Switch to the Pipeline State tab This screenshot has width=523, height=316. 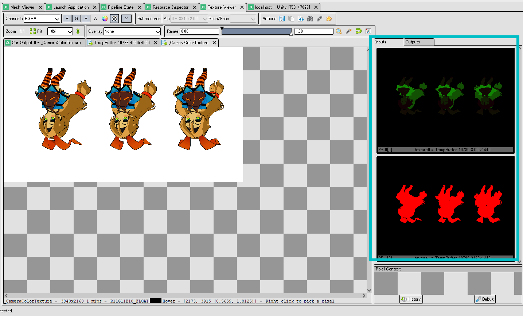coord(121,7)
